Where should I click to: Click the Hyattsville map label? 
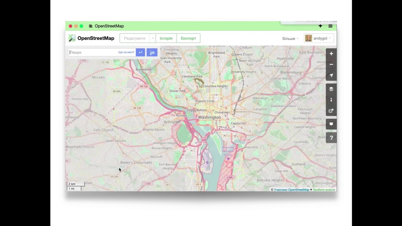click(285, 58)
